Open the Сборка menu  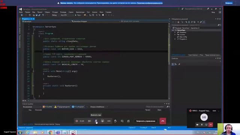tap(47, 12)
